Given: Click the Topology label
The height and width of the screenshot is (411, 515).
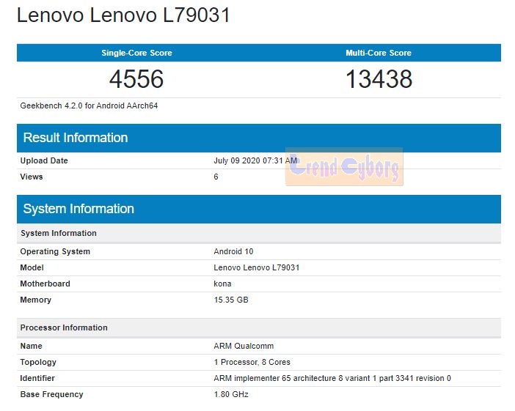Looking at the screenshot, I should [38, 362].
